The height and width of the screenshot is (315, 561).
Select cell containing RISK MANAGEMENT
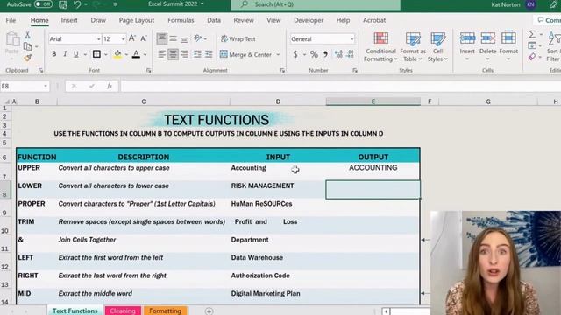pyautogui.click(x=278, y=189)
